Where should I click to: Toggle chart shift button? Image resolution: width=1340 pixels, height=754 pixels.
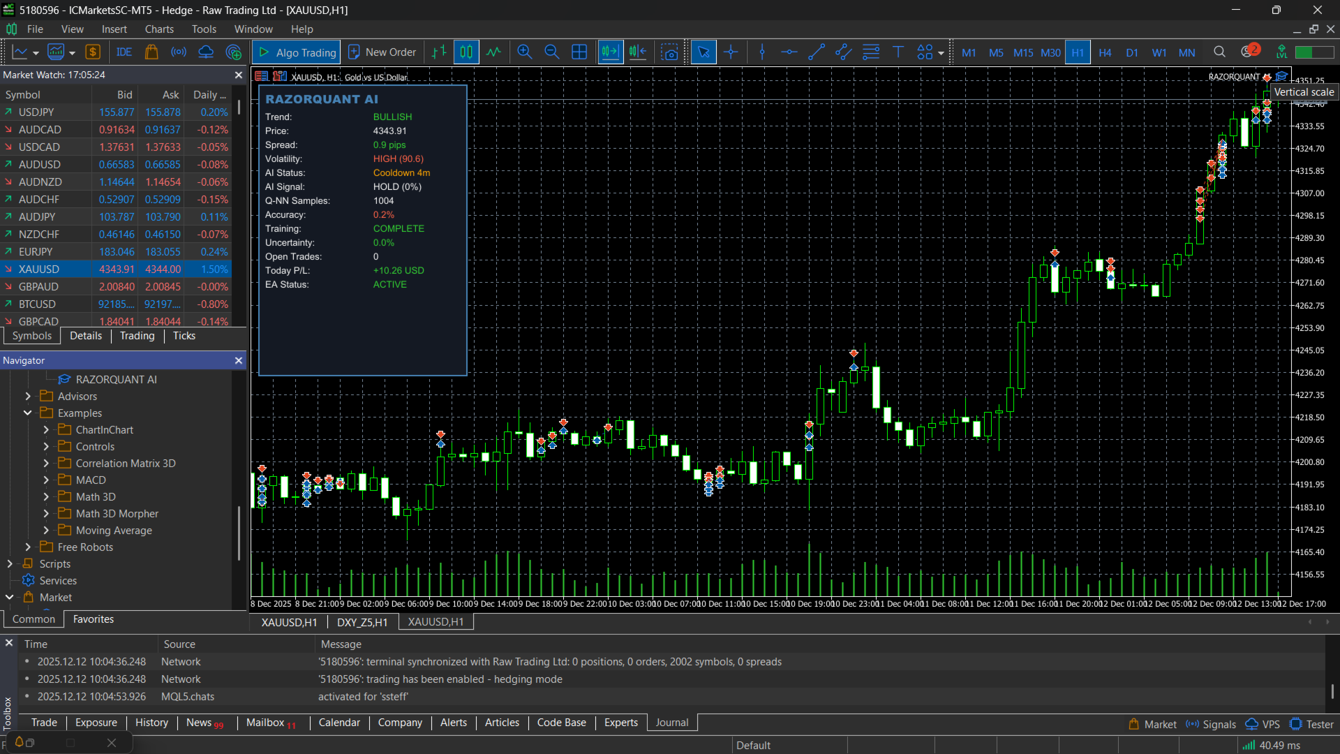click(x=637, y=52)
